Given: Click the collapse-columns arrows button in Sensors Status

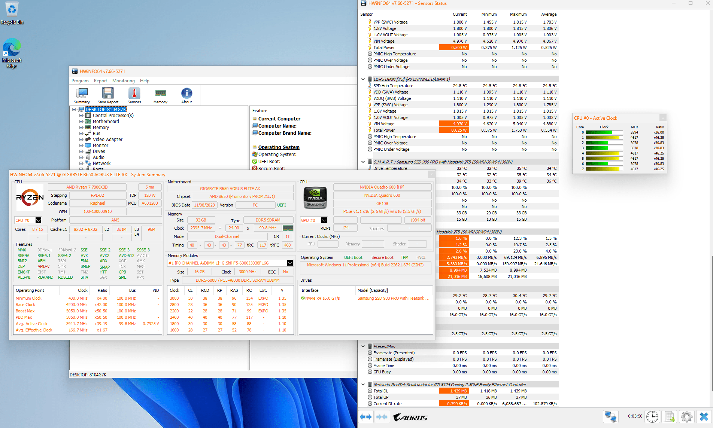Looking at the screenshot, I should (382, 417).
